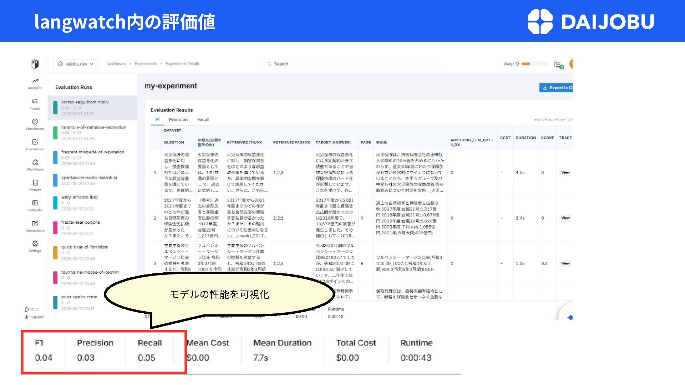Image resolution: width=685 pixels, height=385 pixels.
Task: Select run tarantula-of-immense-recreation
Action: [93, 133]
